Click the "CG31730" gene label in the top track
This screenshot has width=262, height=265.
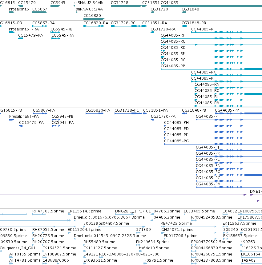click(159, 9)
